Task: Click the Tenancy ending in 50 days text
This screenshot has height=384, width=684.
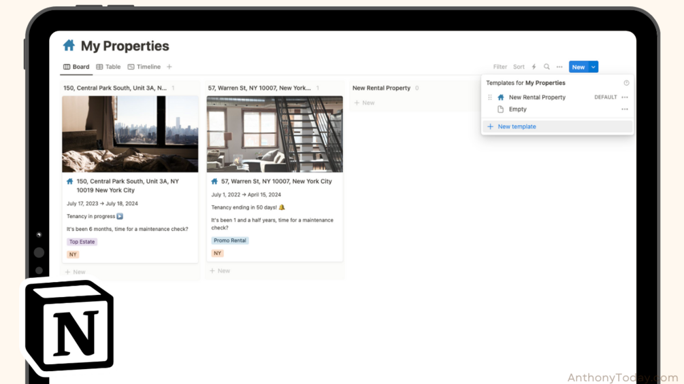Action: click(248, 207)
